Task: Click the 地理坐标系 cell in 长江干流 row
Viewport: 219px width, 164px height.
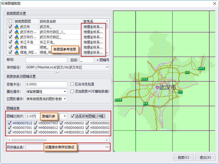Action: [94, 42]
